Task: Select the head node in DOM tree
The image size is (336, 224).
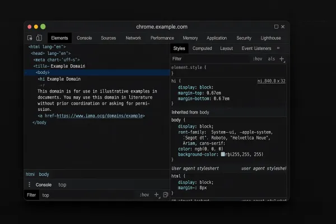Action: pos(51,53)
